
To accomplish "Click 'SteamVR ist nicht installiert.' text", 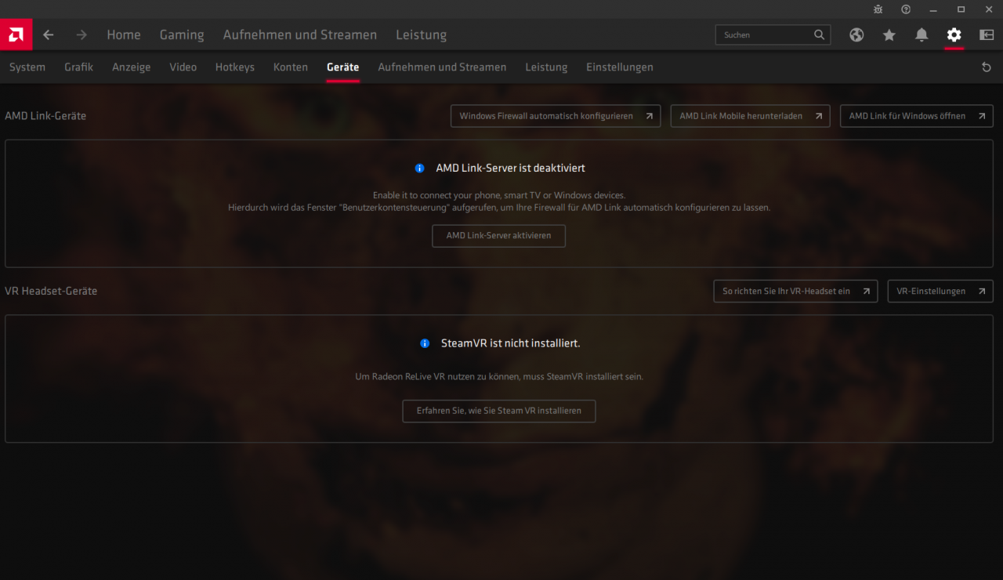I will [x=510, y=343].
